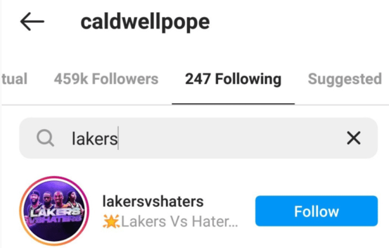Open the Suggested tab
This screenshot has width=389, height=248.
click(345, 79)
